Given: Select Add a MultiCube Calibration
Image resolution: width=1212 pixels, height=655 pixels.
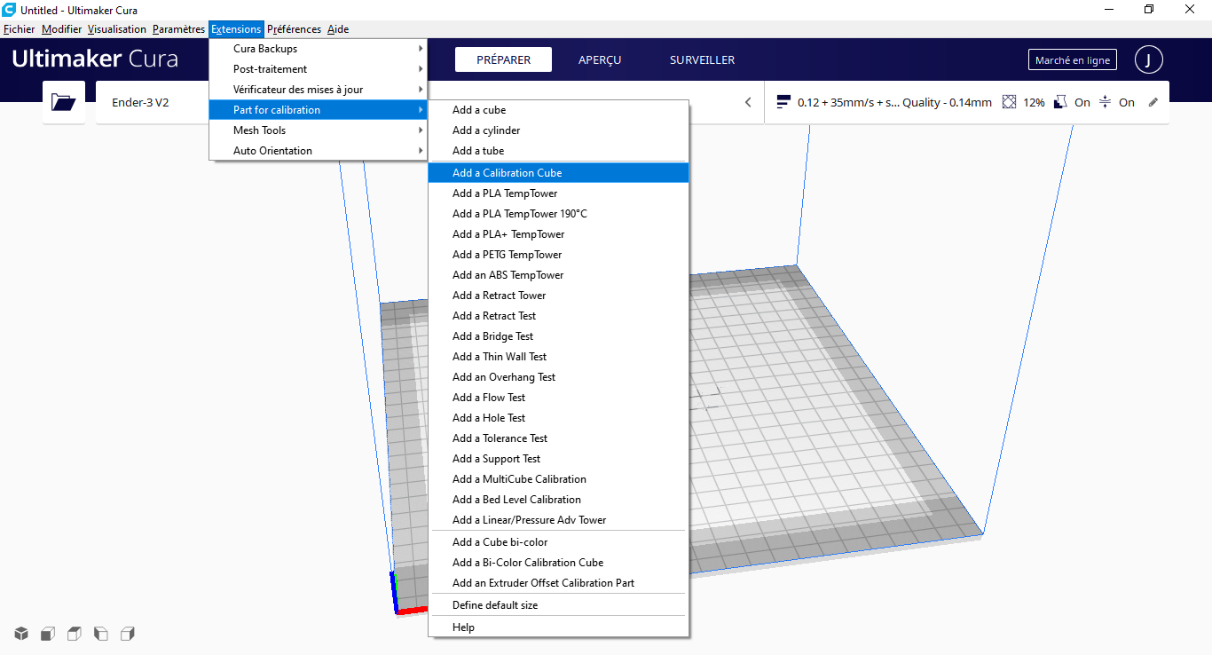Looking at the screenshot, I should pos(558,479).
